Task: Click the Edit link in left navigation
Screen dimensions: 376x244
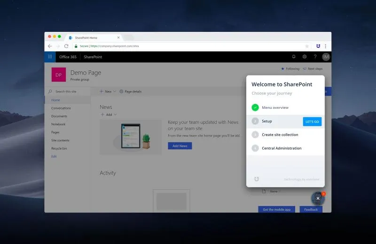Action: pyautogui.click(x=54, y=157)
